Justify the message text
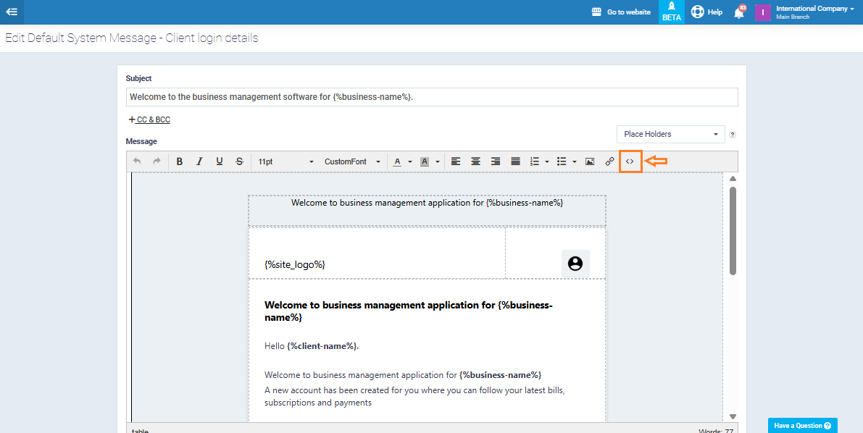 (x=515, y=161)
